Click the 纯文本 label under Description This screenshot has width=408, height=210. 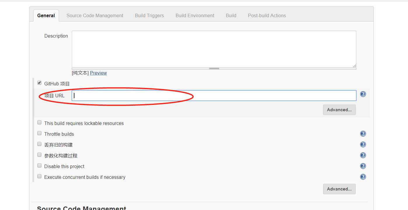80,73
